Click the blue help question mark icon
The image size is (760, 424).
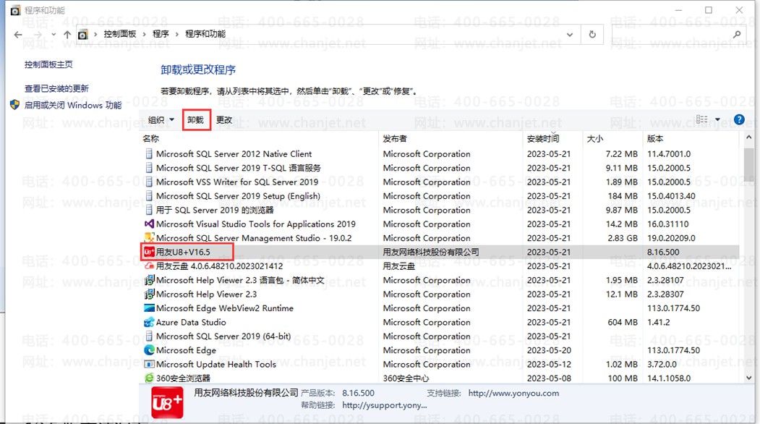click(x=739, y=120)
